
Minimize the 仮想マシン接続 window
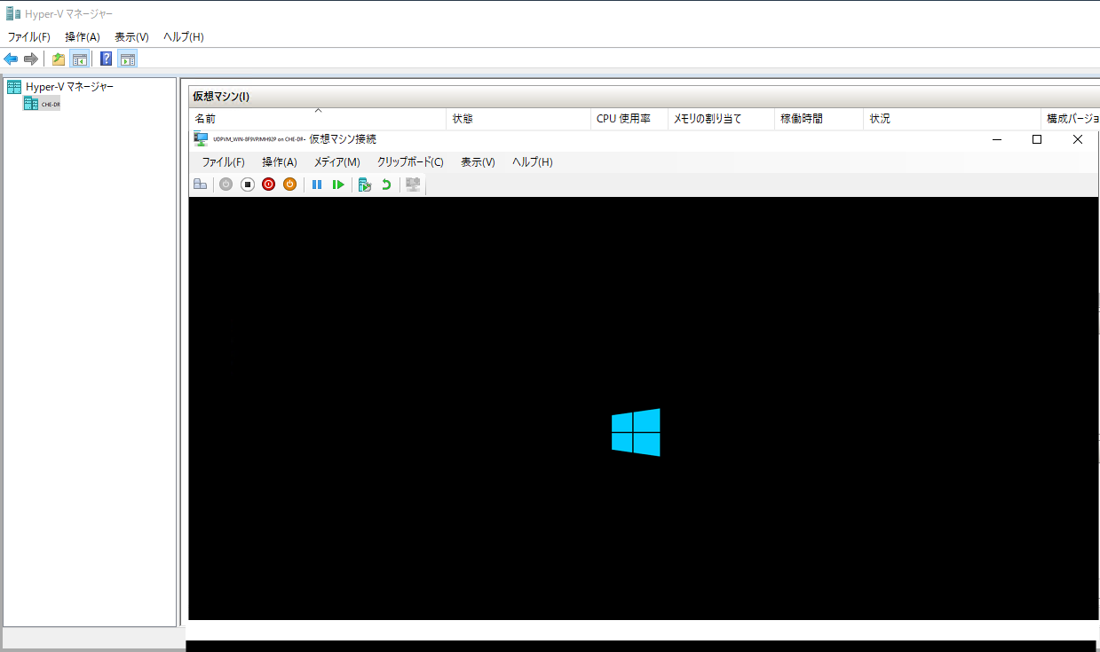[997, 139]
